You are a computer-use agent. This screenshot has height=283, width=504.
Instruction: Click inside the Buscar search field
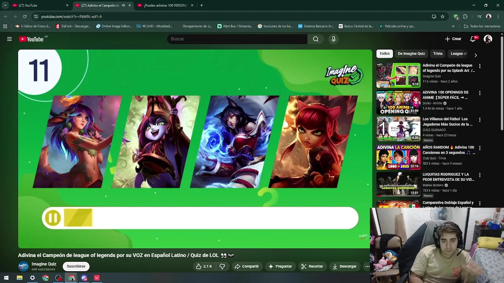tap(237, 39)
